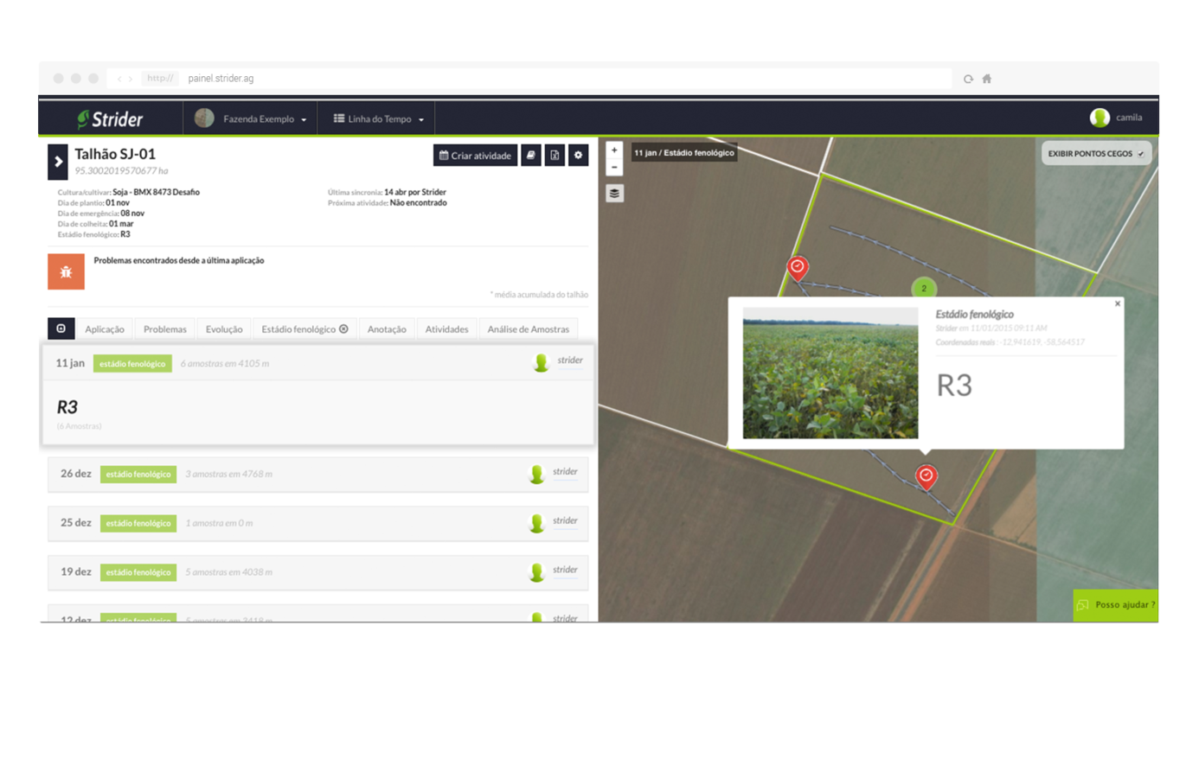
Task: Click the estádio fenológico tag on 19 dez
Action: (138, 572)
